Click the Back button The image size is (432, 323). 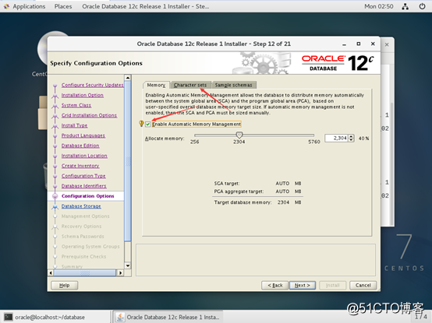(x=275, y=286)
